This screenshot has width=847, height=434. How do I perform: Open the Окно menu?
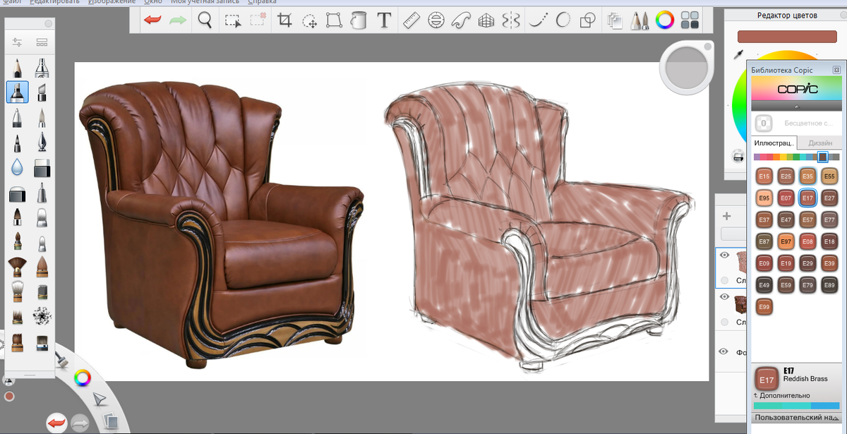[x=152, y=2]
